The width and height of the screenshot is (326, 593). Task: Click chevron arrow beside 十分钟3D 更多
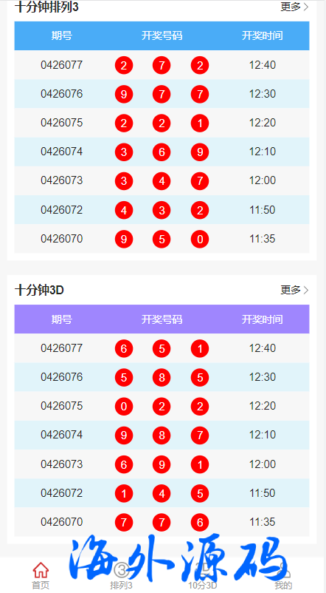click(306, 290)
